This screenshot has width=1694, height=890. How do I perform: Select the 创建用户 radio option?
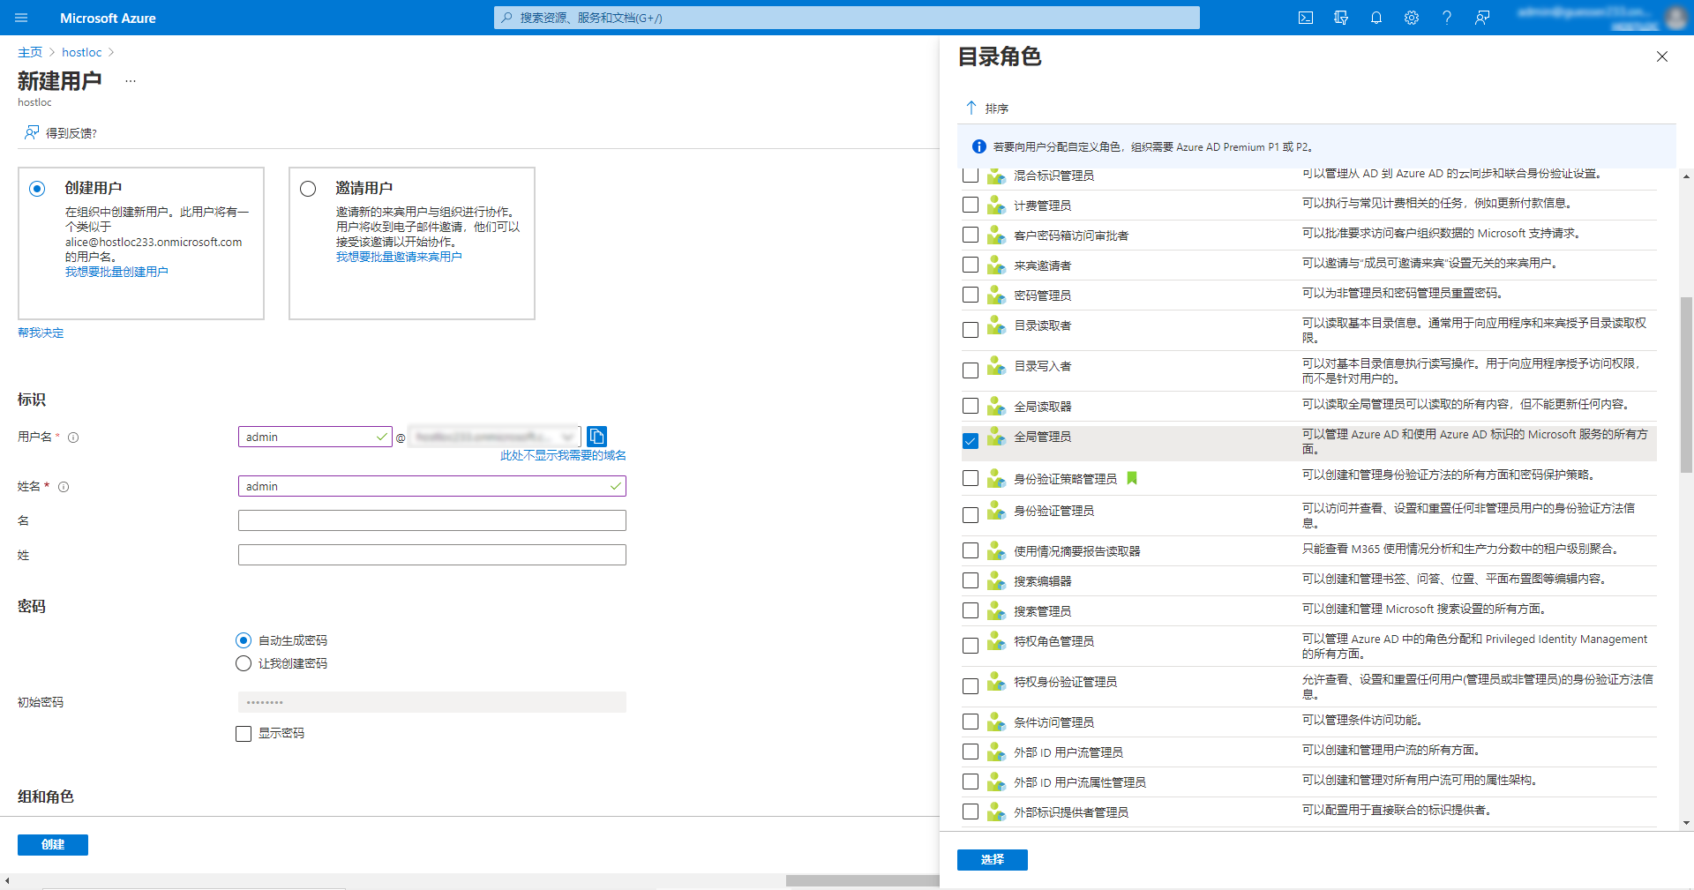37,189
